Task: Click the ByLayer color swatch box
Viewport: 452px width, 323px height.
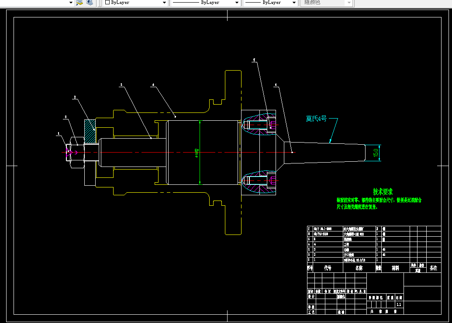Action: tap(107, 2)
